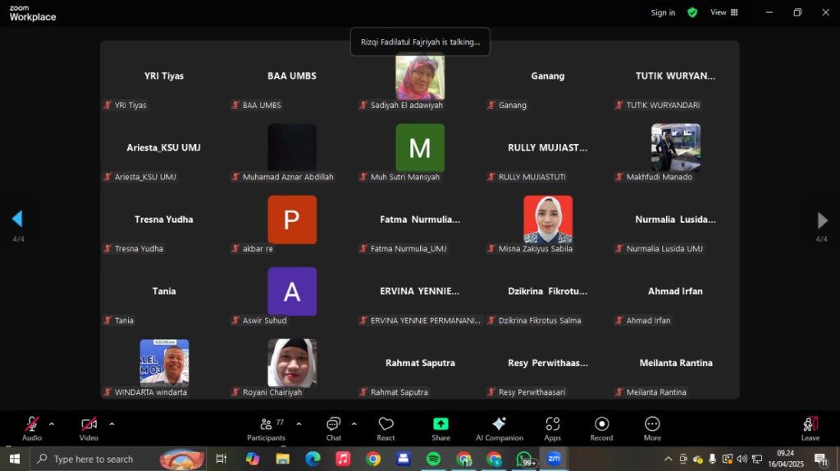Image resolution: width=840 pixels, height=471 pixels.
Task: Open the Zoom taskbar icon
Action: (x=554, y=459)
